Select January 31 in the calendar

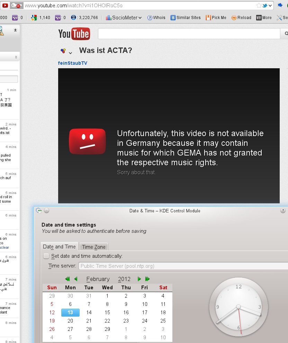[x=89, y=296]
